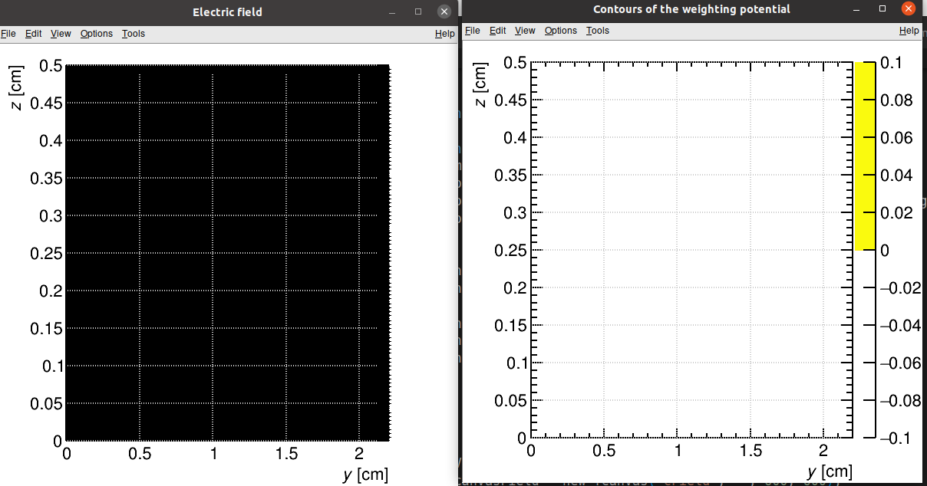Maximize the Electric field window
The image size is (927, 486).
418,11
